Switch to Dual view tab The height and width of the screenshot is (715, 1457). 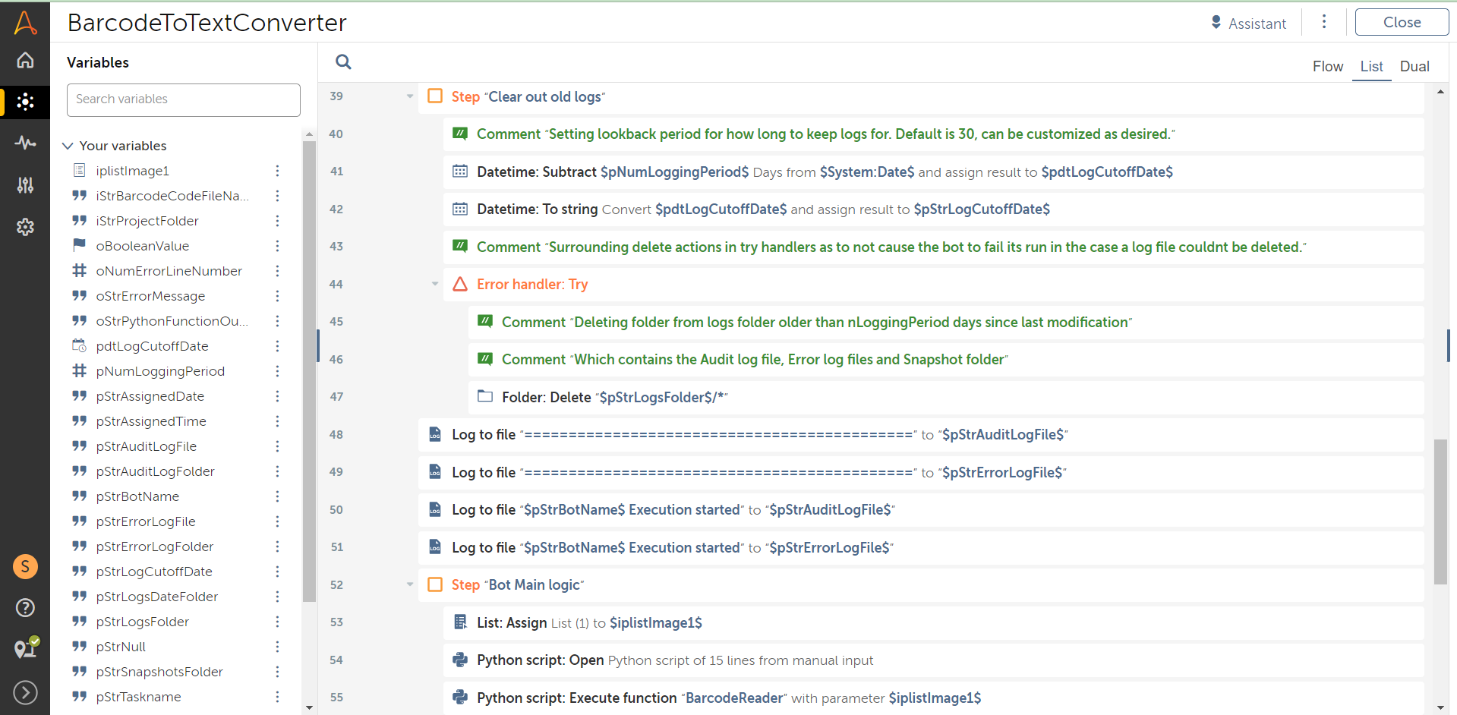coord(1414,67)
